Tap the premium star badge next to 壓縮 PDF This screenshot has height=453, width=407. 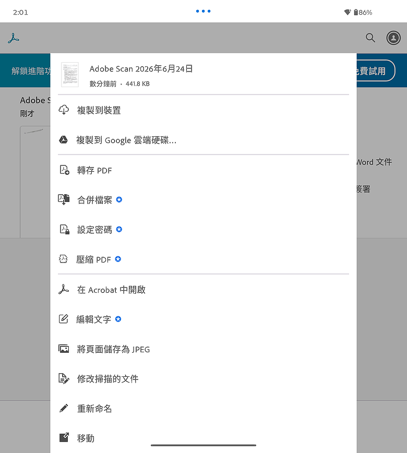click(x=118, y=259)
